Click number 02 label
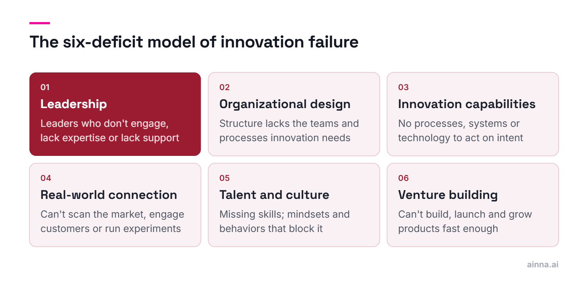Screen dimensions: 588x282 point(225,87)
